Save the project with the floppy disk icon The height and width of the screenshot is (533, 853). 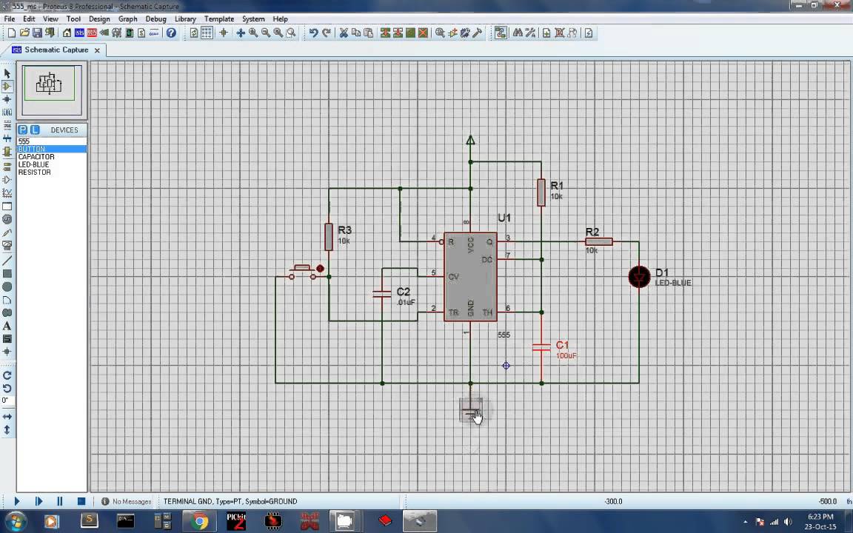[37, 33]
